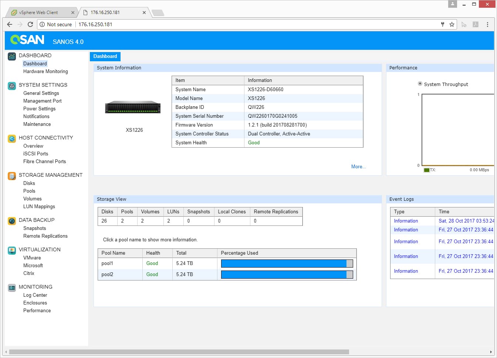
Task: Click the Firmware Version value 1.2.1
Action: (x=277, y=125)
